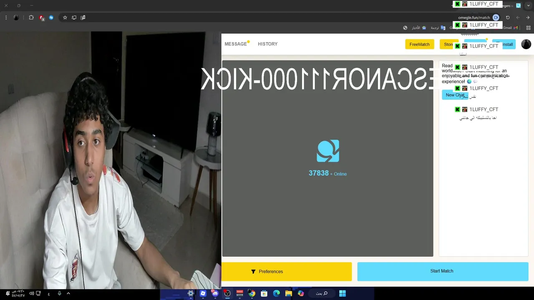Click the webcam video preview
The width and height of the screenshot is (534, 300).
pyautogui.click(x=111, y=160)
